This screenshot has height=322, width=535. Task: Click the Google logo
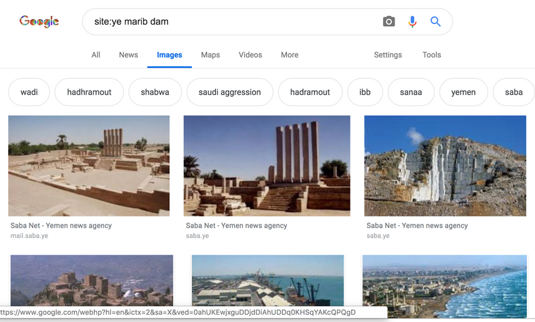(x=39, y=21)
